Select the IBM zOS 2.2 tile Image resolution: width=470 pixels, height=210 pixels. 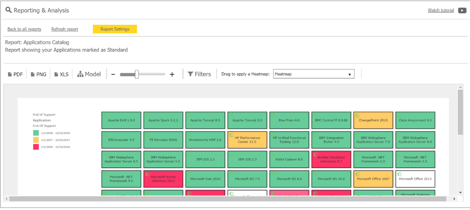205,159
